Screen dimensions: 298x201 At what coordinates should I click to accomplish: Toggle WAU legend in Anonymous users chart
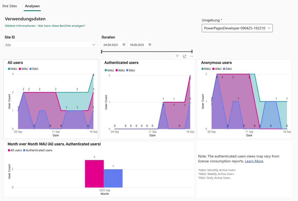point(217,69)
